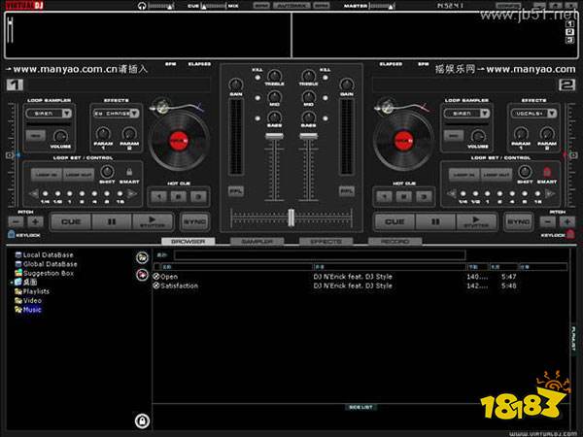
Task: Click the left channel Gain knob
Action: (236, 84)
